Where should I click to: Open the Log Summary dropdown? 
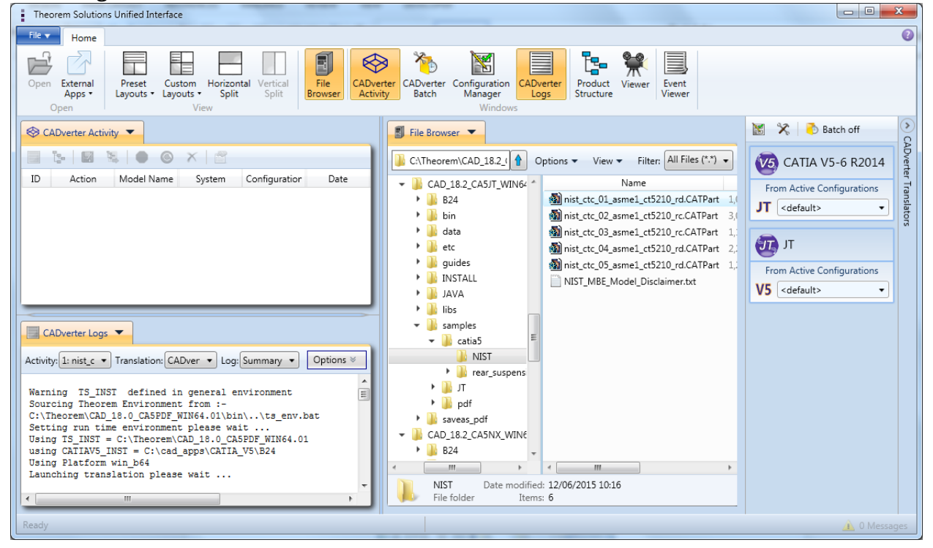point(269,360)
